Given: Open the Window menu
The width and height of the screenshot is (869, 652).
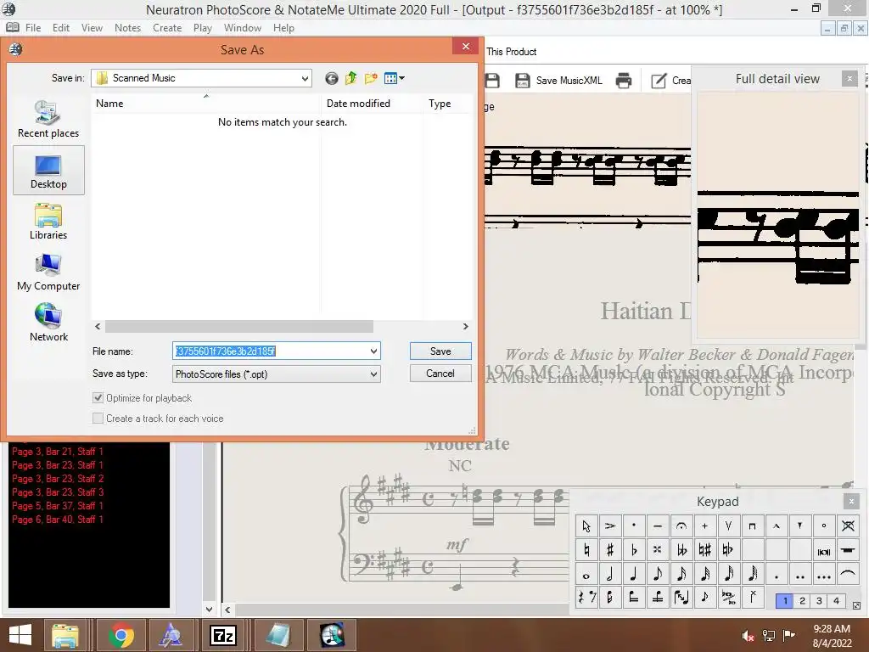Looking at the screenshot, I should pyautogui.click(x=242, y=28).
